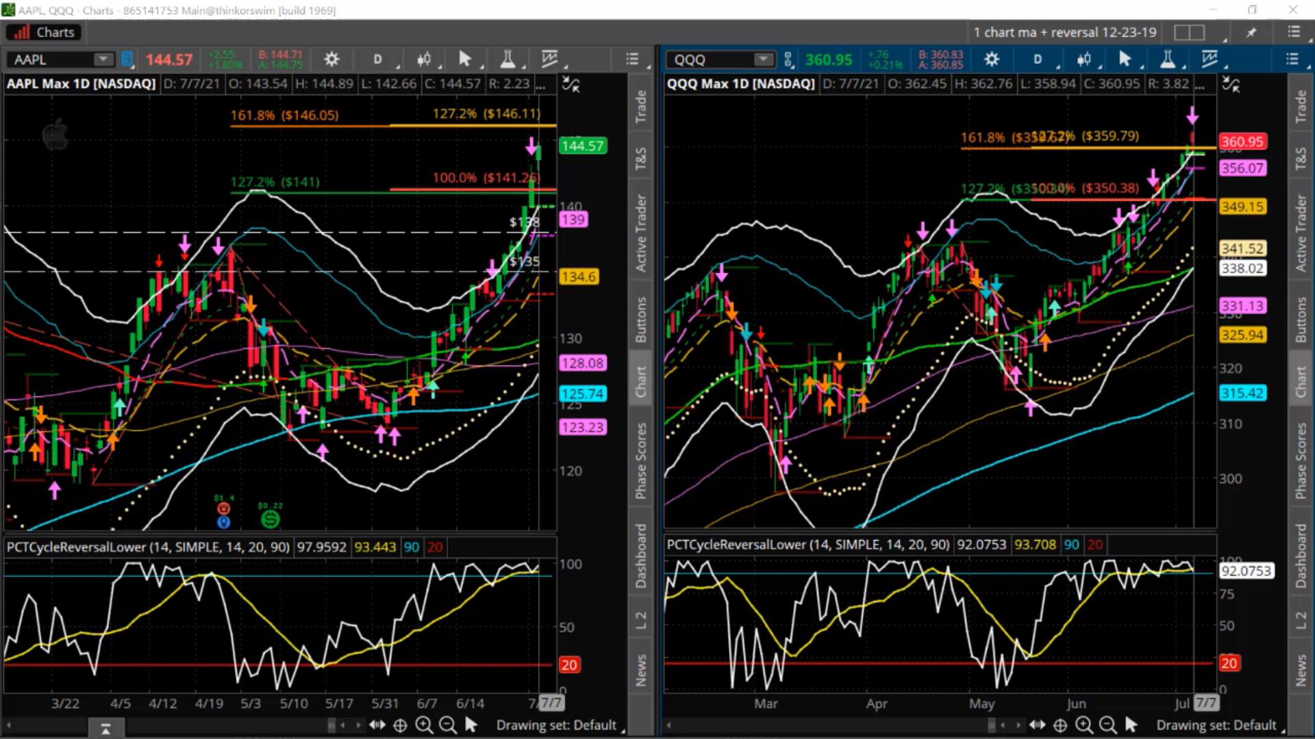The height and width of the screenshot is (739, 1315).
Task: Open QQQ Dashboard side tab
Action: click(x=1300, y=556)
